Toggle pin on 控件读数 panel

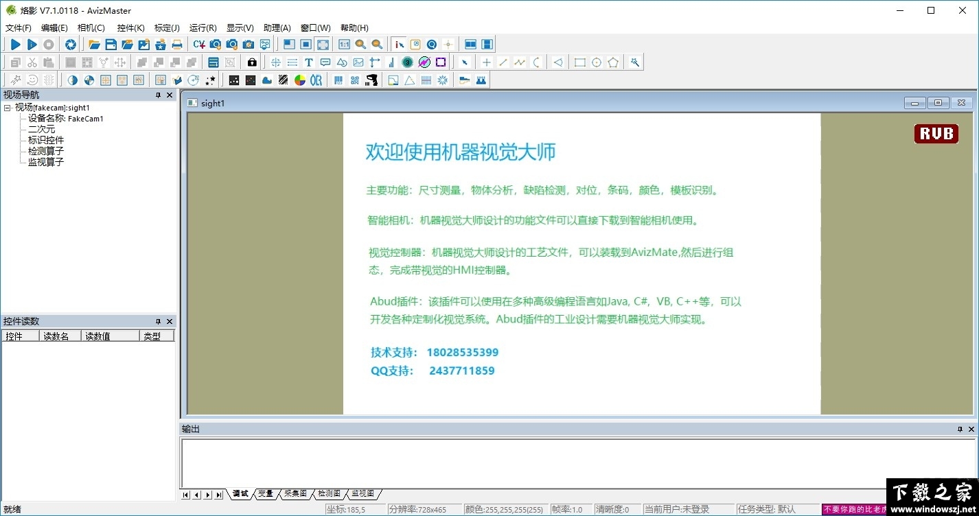[x=158, y=322]
